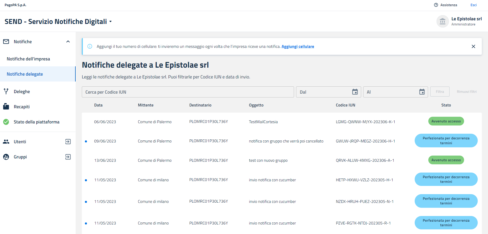The image size is (488, 234).
Task: Click the green Stato della piattaforma checkmark icon
Action: pos(6,122)
